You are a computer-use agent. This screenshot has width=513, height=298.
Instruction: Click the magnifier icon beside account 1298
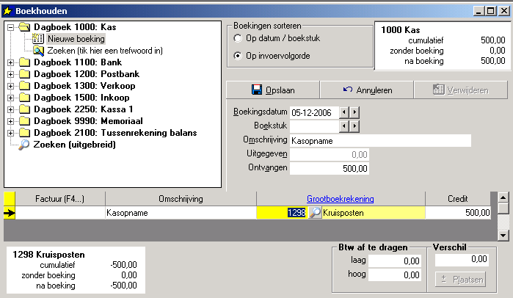pos(314,213)
